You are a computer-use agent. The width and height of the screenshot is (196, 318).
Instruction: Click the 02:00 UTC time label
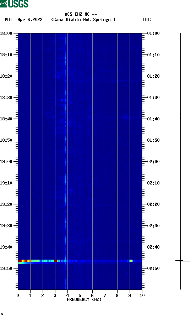tap(153, 162)
